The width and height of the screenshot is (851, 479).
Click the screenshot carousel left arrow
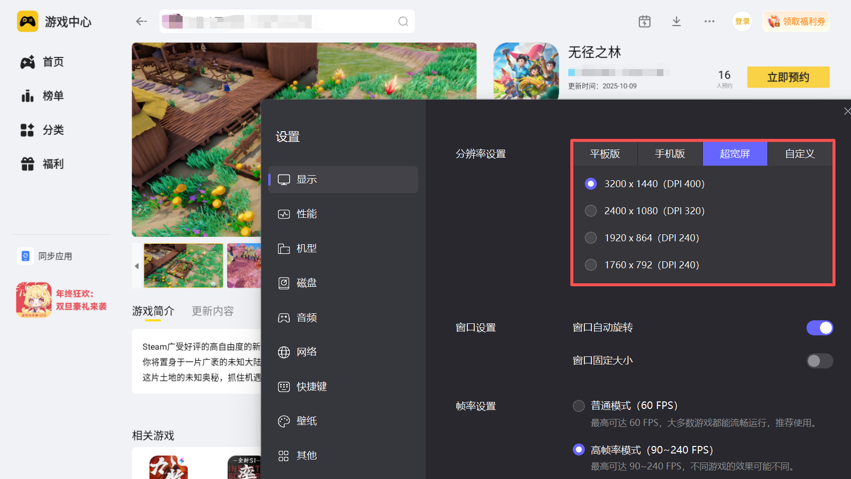point(137,266)
